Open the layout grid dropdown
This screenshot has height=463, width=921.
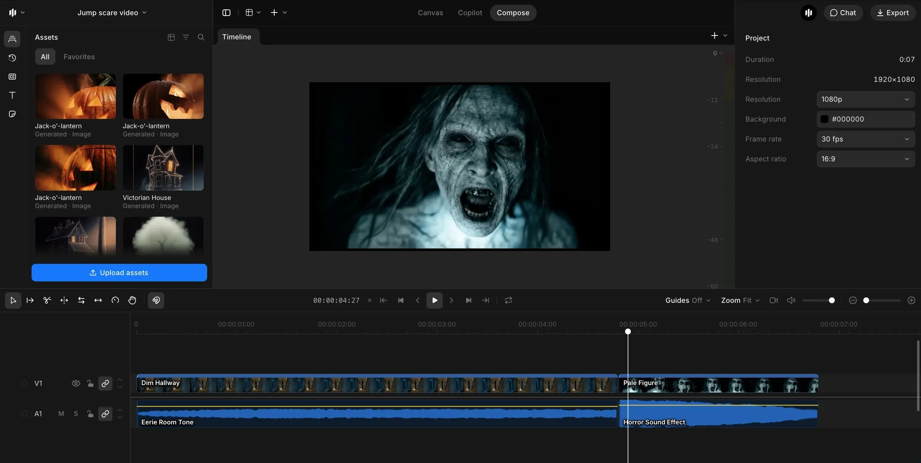(253, 12)
